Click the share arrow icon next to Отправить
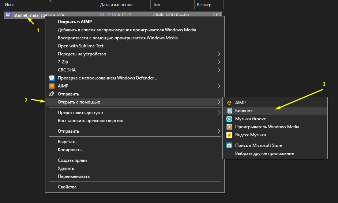The height and width of the screenshot is (203, 338). 52,94
